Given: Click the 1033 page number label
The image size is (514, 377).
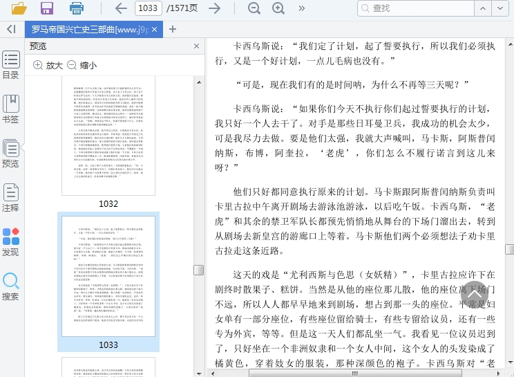Looking at the screenshot, I should coord(108,345).
